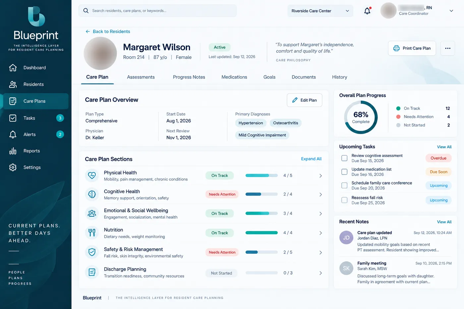Click the Blueprint logo icon
The image size is (464, 309).
click(36, 16)
